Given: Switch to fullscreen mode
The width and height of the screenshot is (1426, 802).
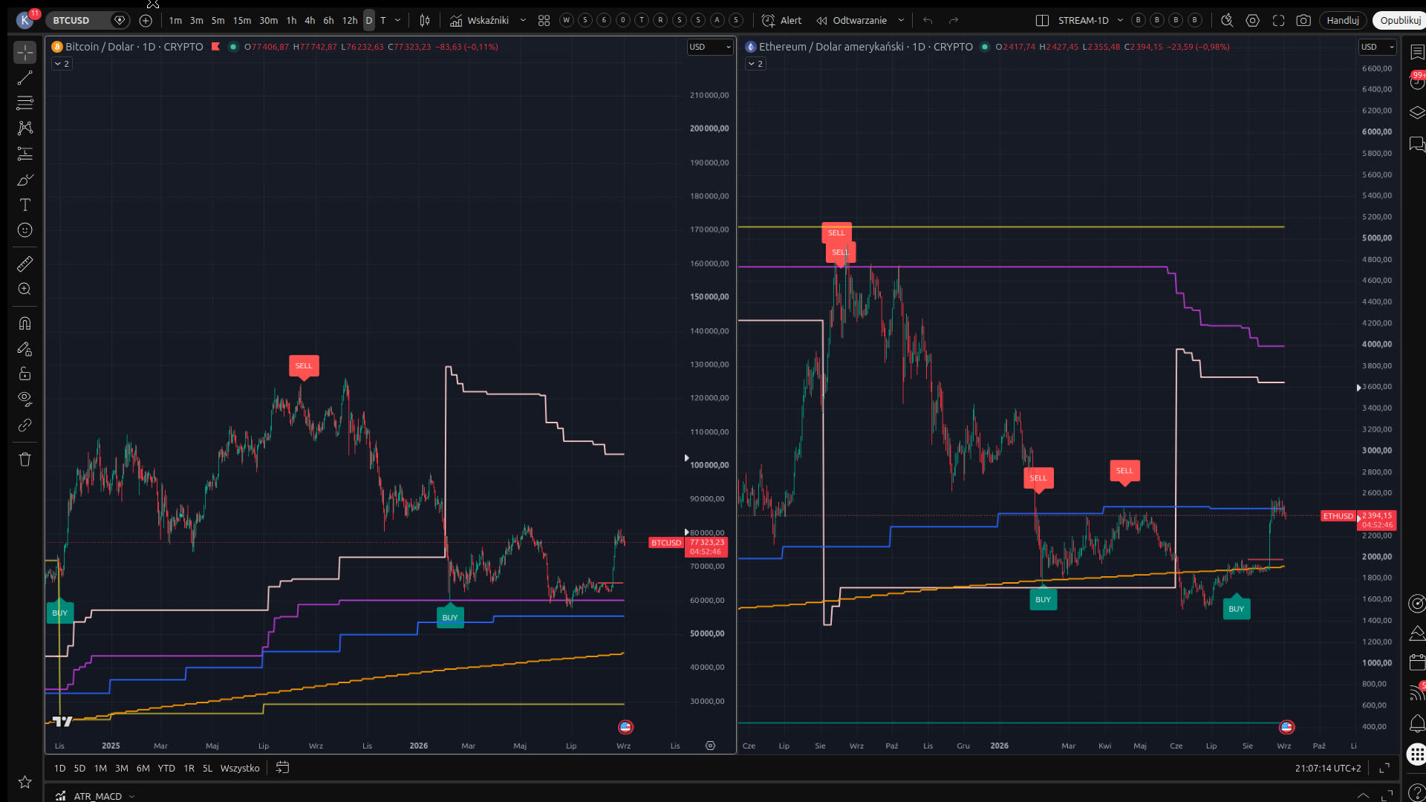Looking at the screenshot, I should point(1278,20).
